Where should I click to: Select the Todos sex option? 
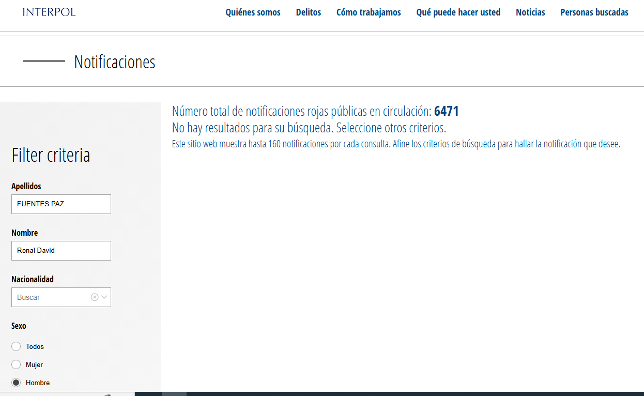click(16, 346)
